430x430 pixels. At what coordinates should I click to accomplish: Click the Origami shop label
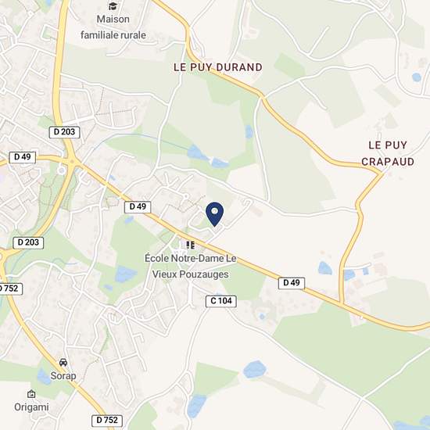(x=31, y=407)
